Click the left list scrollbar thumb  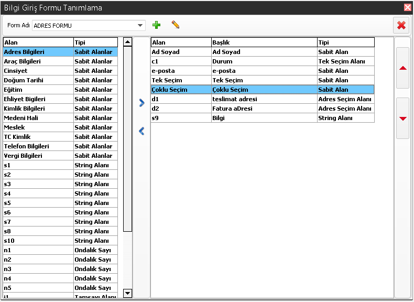(x=127, y=139)
